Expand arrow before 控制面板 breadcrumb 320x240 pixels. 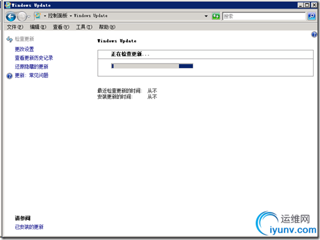[45, 16]
